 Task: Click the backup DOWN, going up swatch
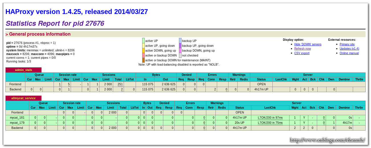point(180,50)
